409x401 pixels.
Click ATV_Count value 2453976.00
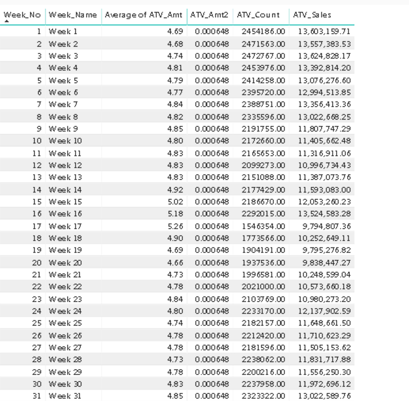pos(263,68)
